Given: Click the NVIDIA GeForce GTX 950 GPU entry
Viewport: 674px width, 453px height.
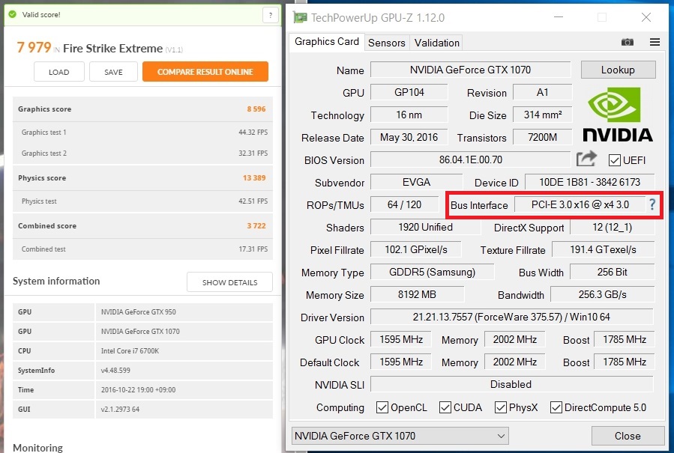Looking at the screenshot, I should click(x=139, y=311).
